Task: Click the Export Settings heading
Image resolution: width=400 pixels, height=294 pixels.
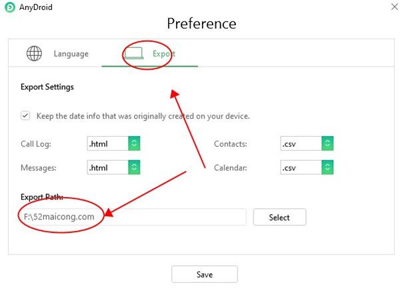Action: point(47,87)
